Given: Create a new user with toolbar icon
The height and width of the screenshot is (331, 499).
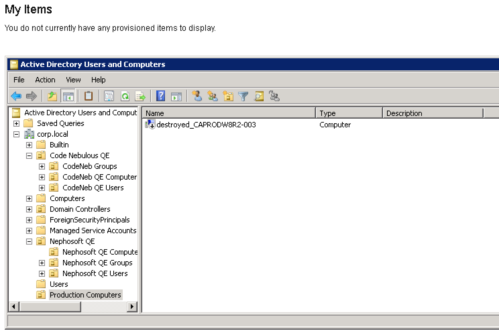Looking at the screenshot, I should 197,96.
